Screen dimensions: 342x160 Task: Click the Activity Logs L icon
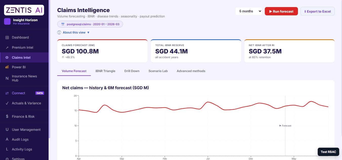pos(7,149)
